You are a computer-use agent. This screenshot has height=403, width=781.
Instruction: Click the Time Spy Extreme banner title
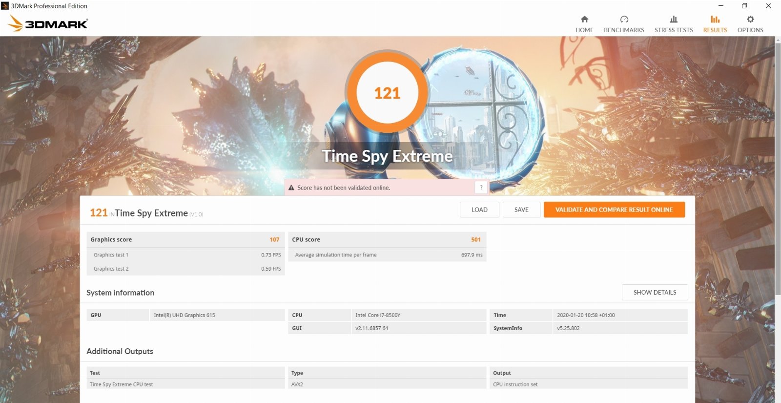click(387, 156)
